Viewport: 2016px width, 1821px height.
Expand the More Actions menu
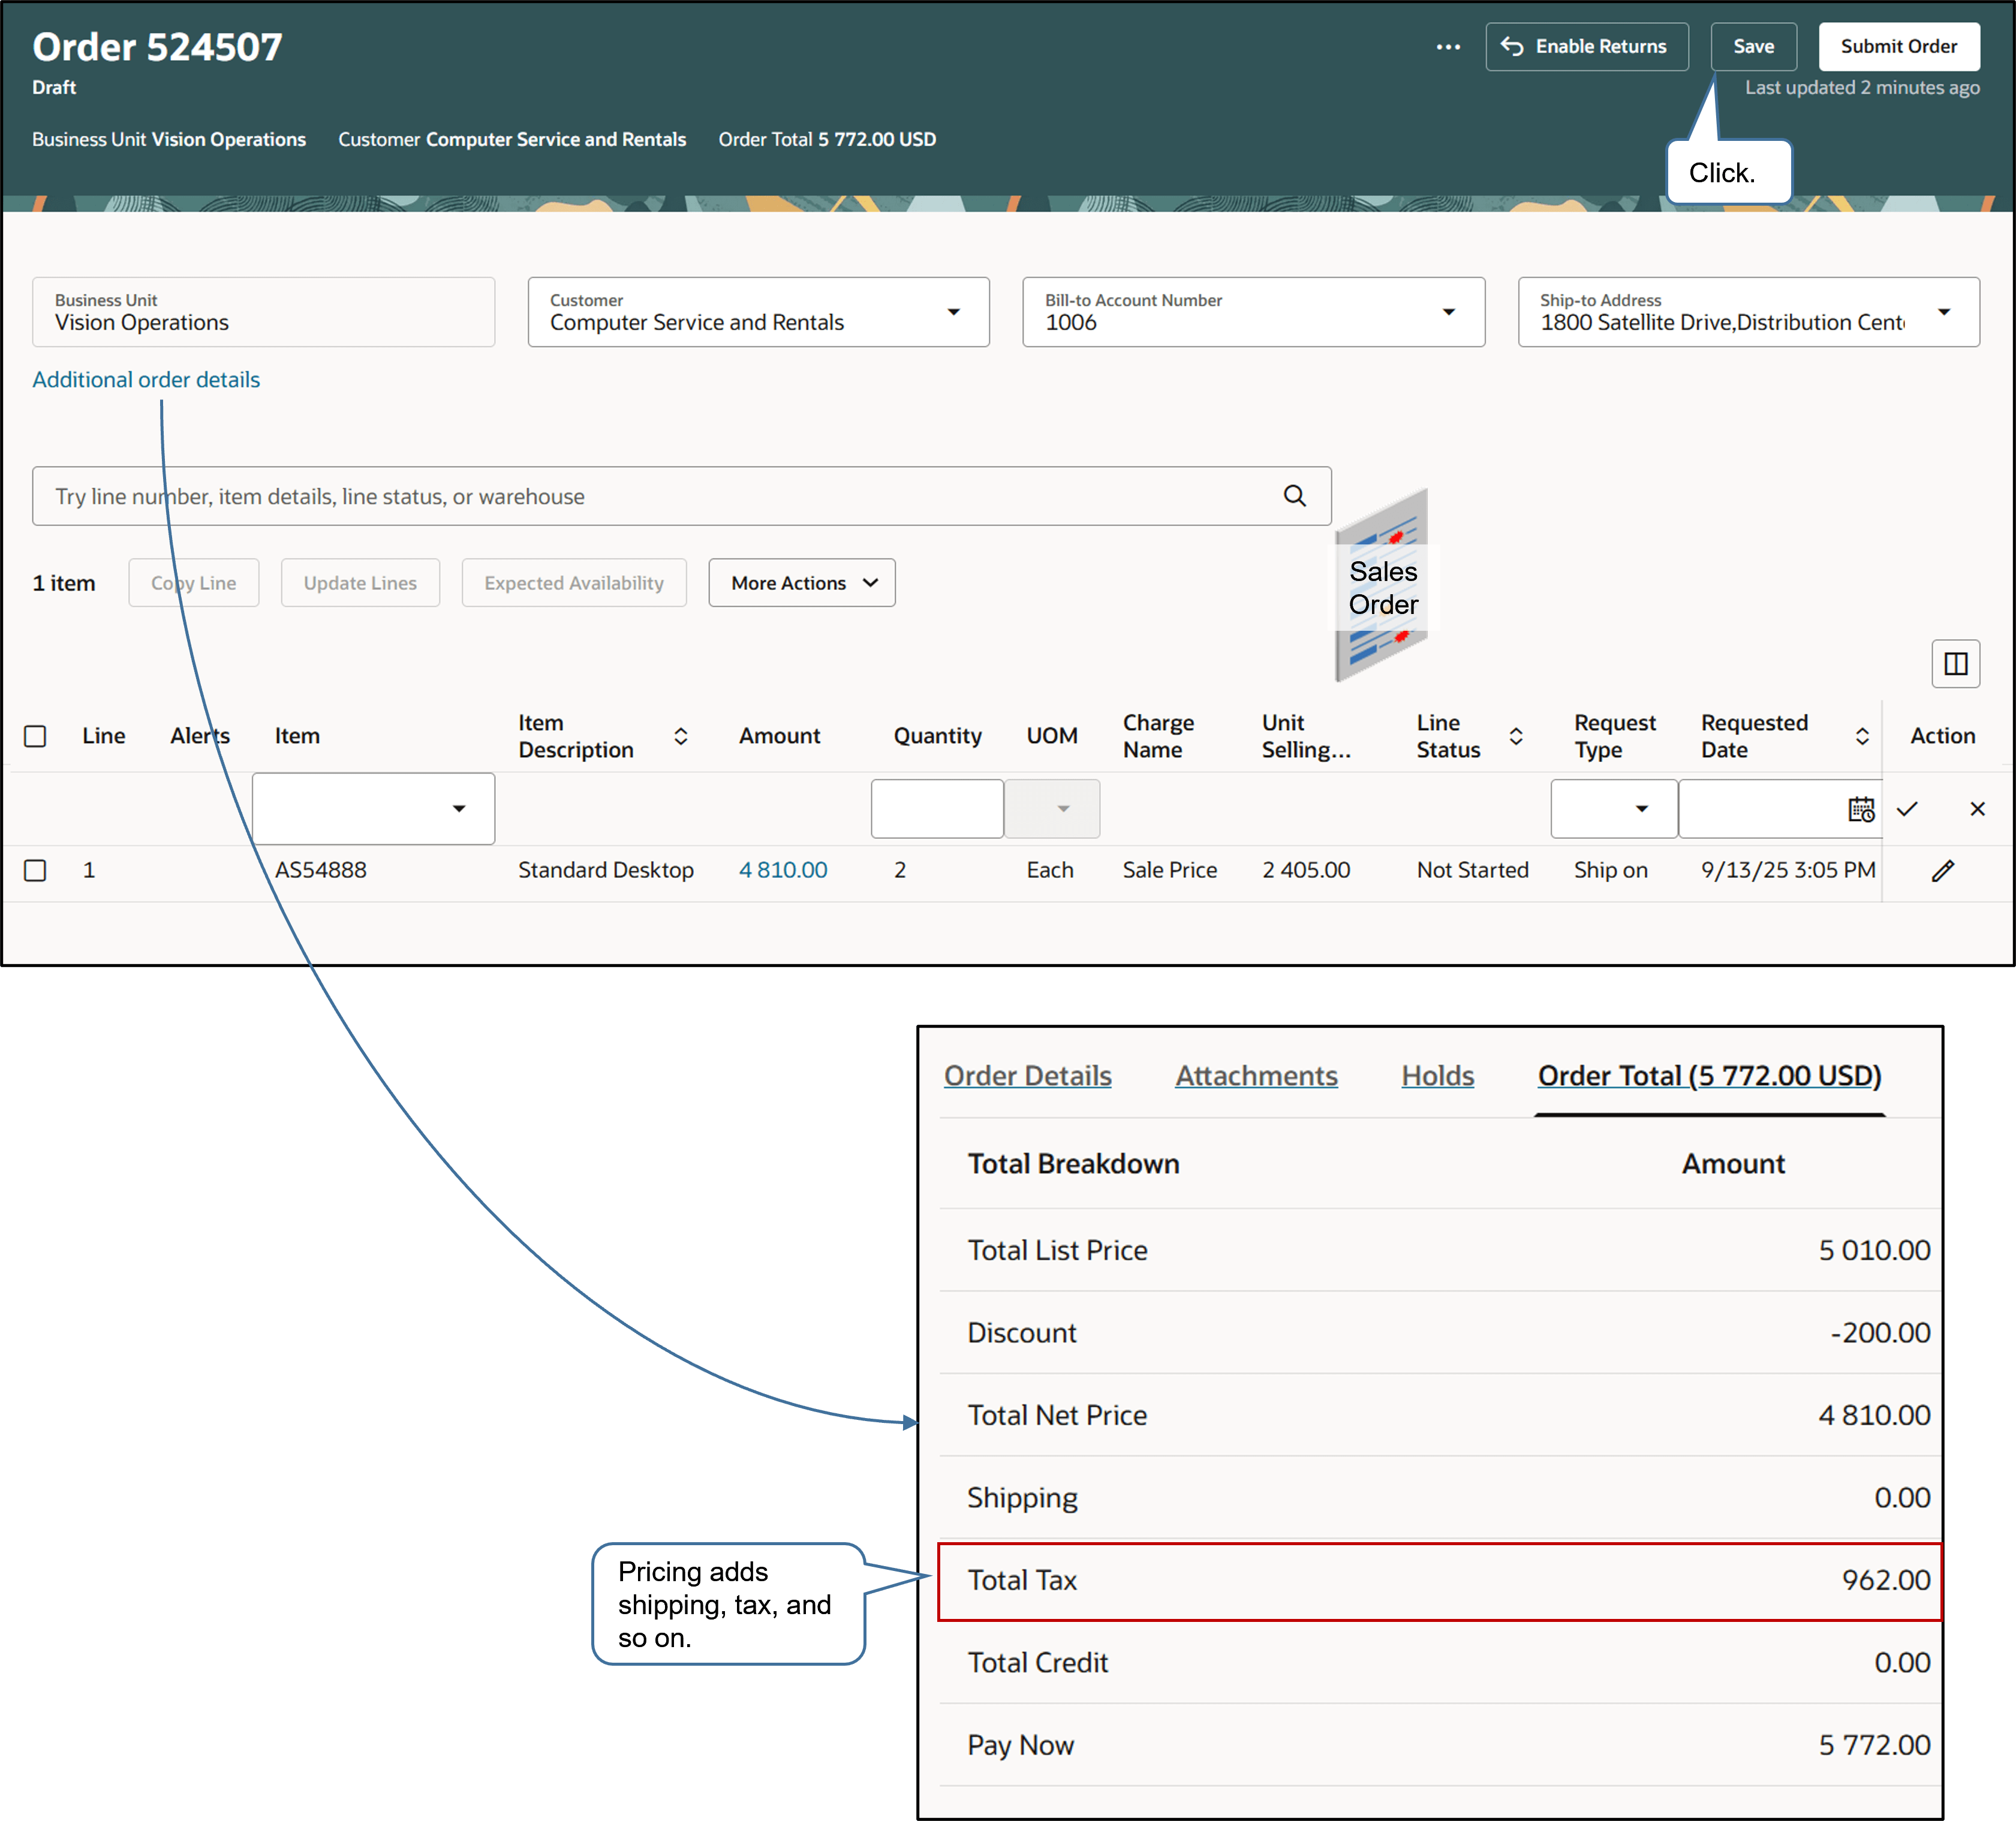801,583
